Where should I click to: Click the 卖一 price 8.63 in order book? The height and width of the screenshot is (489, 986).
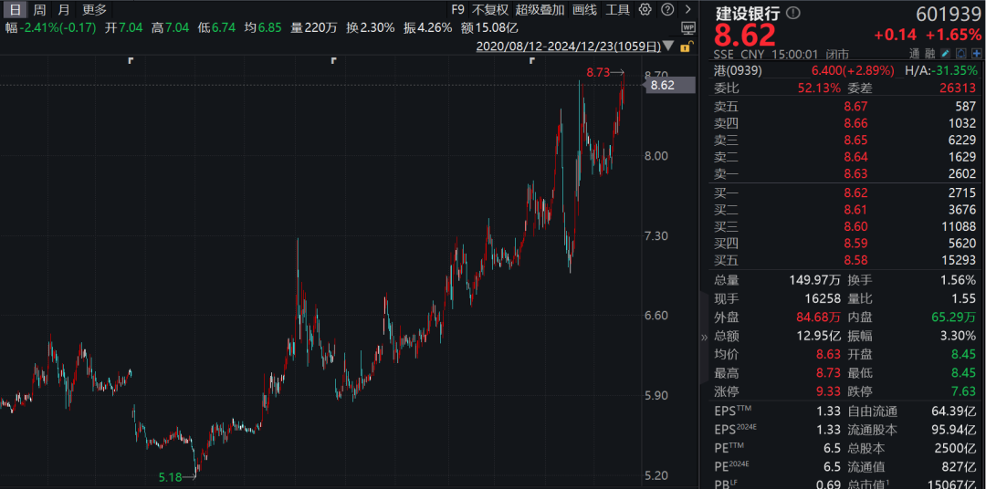coord(855,173)
